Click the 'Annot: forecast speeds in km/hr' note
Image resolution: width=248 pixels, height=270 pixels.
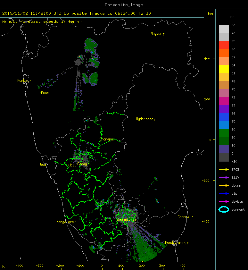click(x=42, y=21)
